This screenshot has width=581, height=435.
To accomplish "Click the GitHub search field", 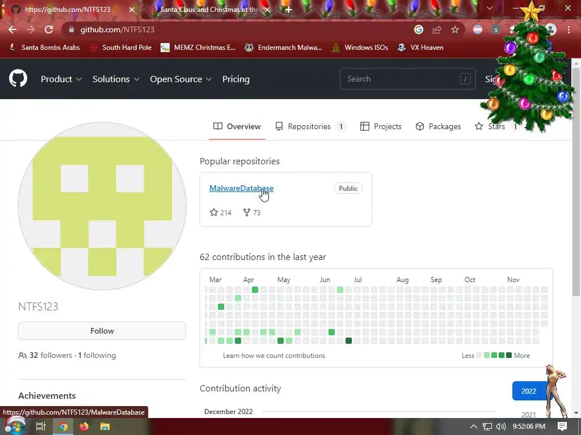I will [407, 79].
